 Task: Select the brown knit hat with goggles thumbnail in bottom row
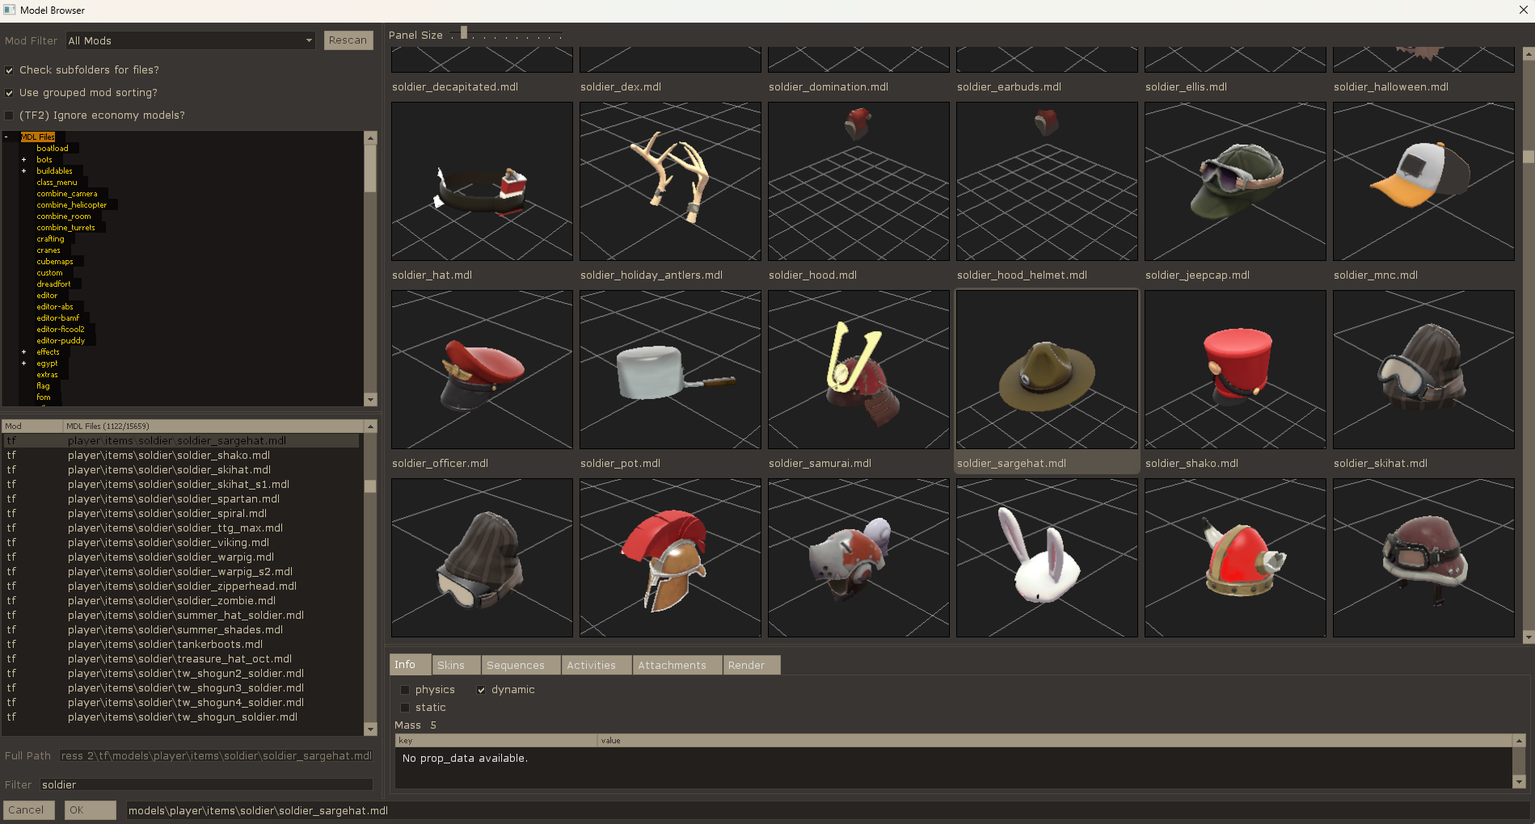[482, 557]
